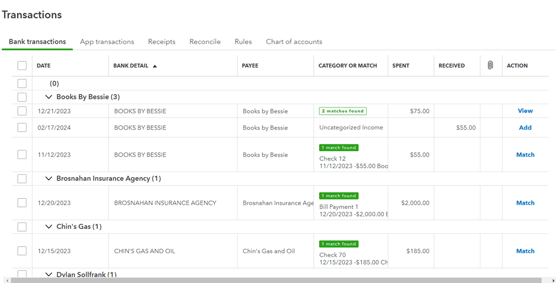
Task: Switch to the App transactions tab
Action: 107,41
